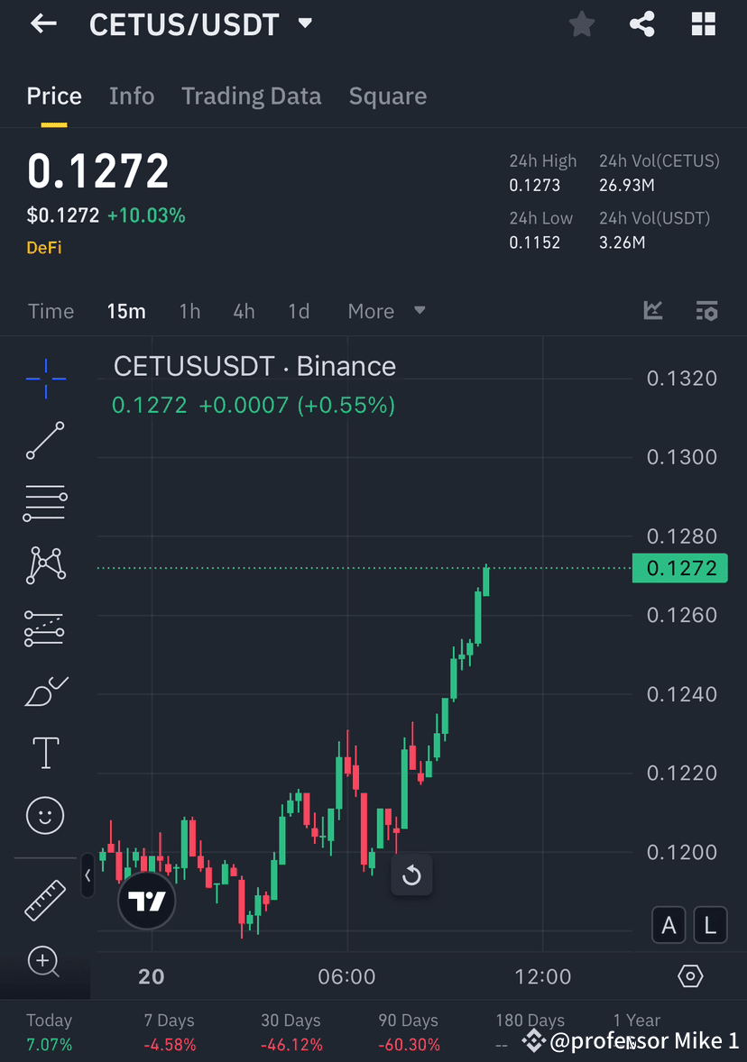Image resolution: width=747 pixels, height=1062 pixels.
Task: Select the crosshair cursor tool
Action: click(44, 378)
